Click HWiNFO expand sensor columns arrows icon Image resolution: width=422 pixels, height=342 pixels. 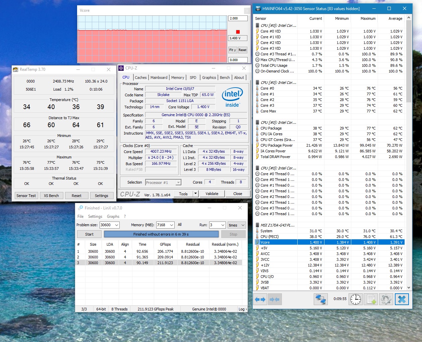260,299
